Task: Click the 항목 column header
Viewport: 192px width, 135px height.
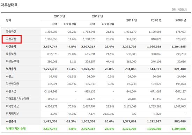Action: click(8, 20)
